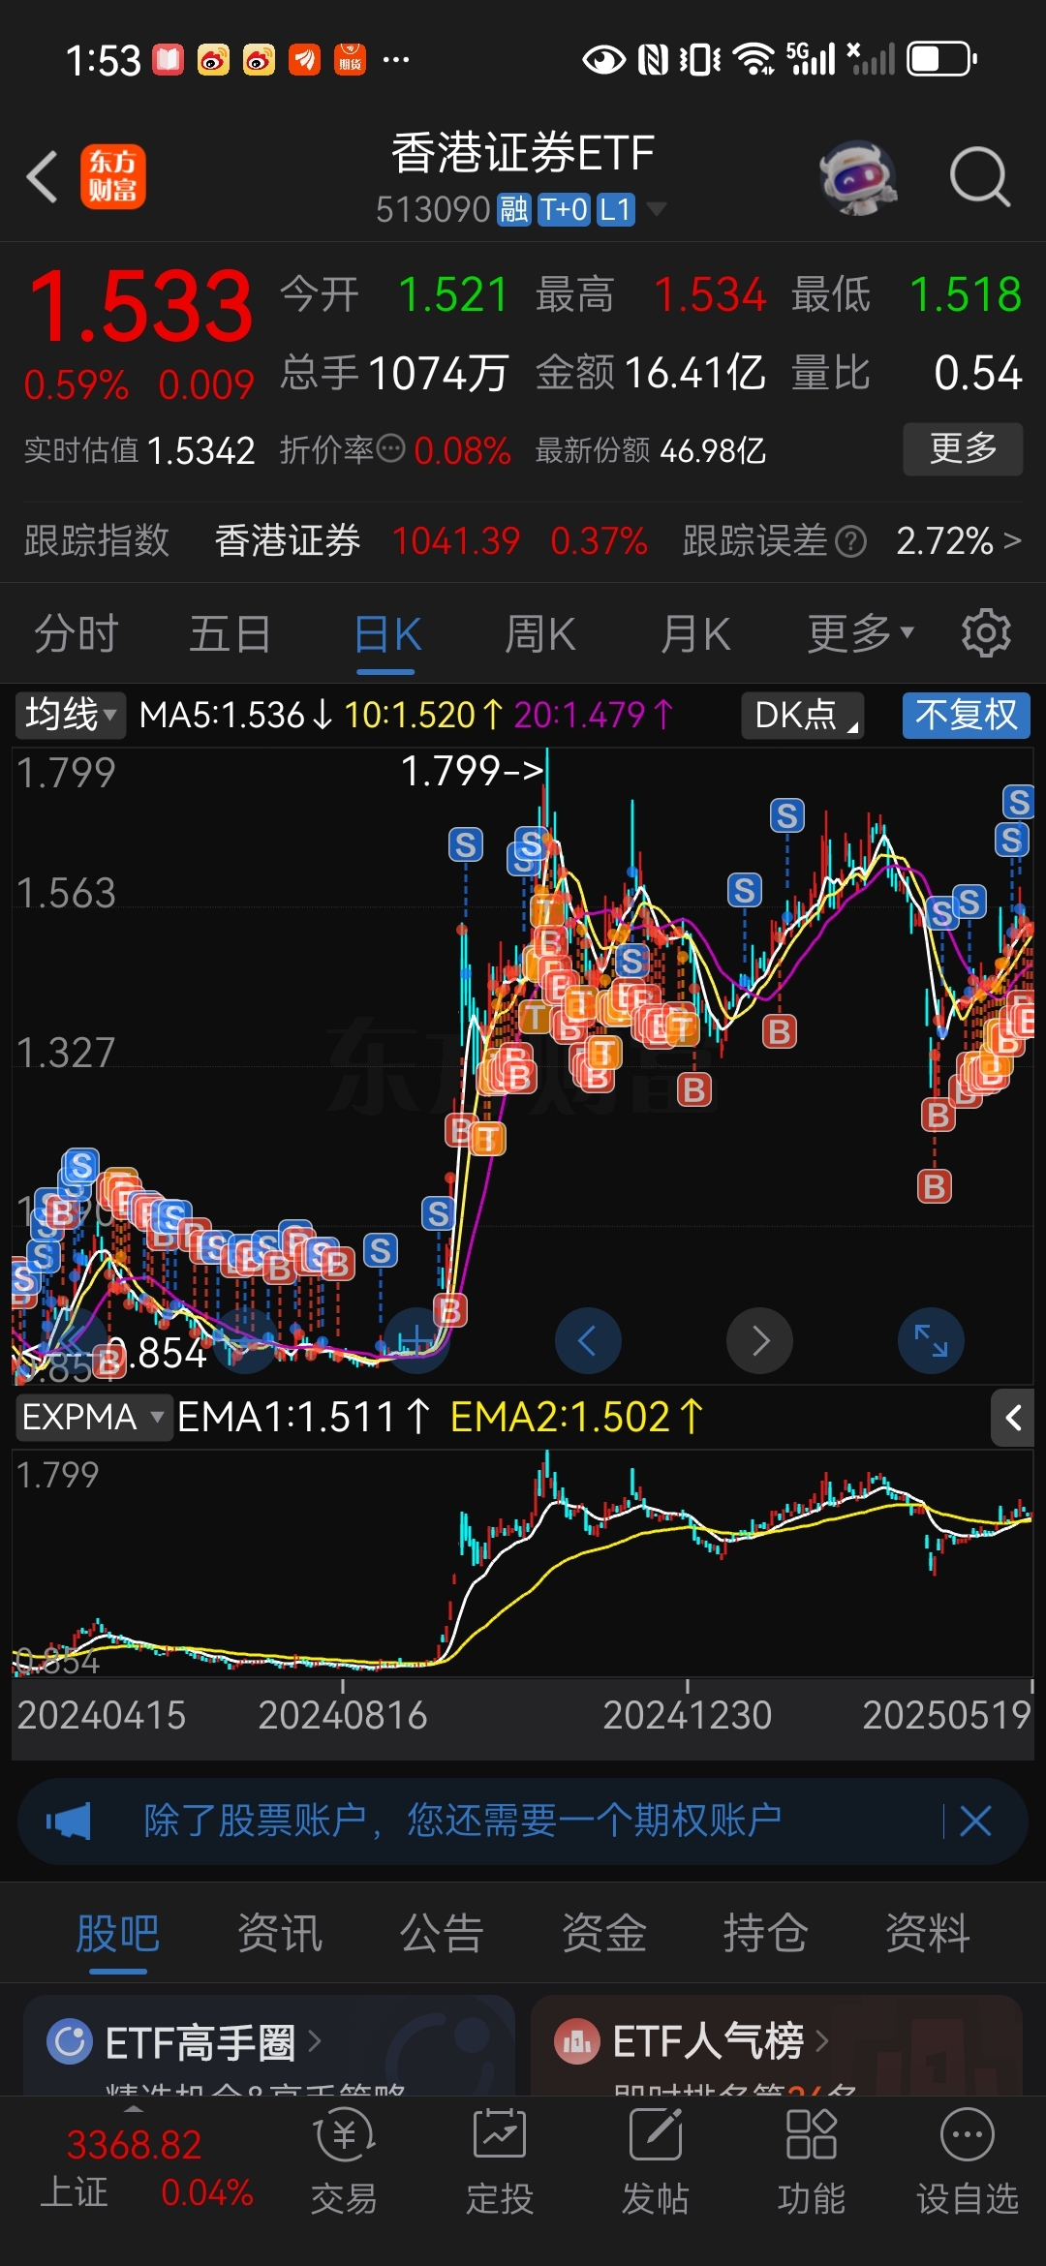
Task: Switch to the 资料 tab
Action: [x=928, y=1934]
